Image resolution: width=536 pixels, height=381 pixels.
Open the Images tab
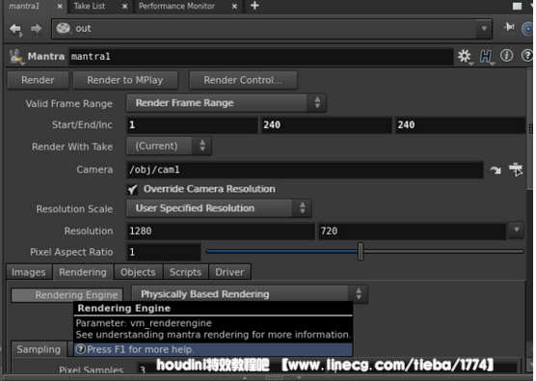pos(29,272)
